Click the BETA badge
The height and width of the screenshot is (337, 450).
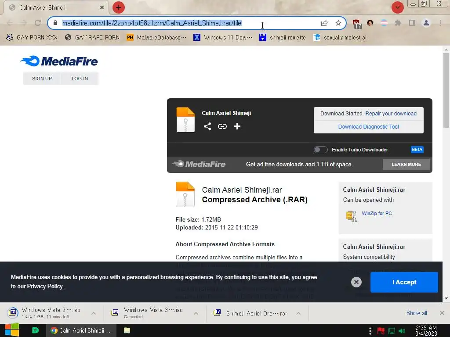(x=417, y=150)
